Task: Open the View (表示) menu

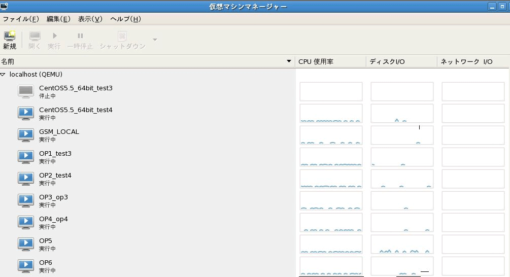Action: click(x=90, y=19)
